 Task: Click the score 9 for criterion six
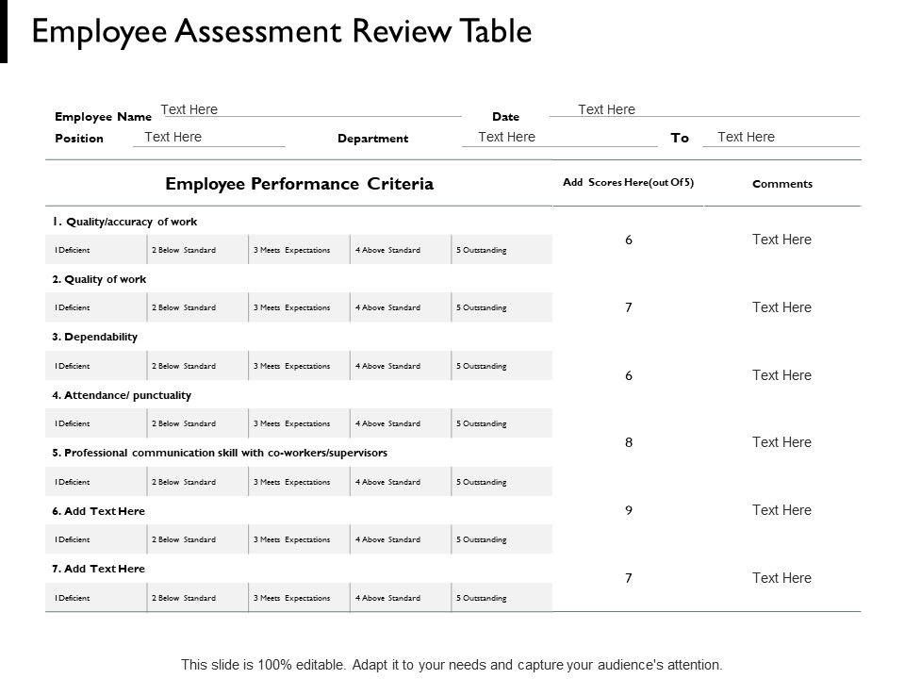(629, 511)
